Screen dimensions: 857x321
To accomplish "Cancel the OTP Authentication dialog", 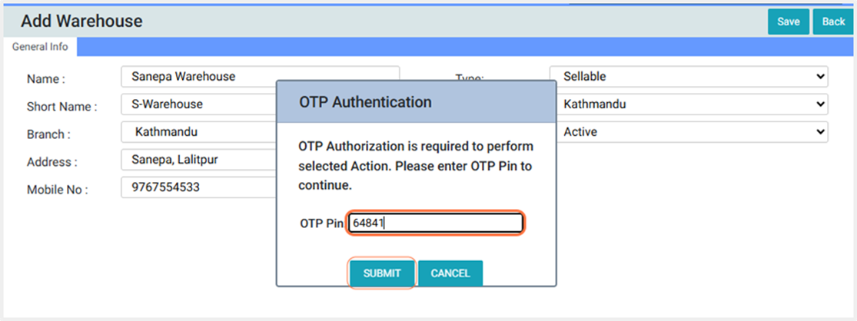I will click(450, 273).
